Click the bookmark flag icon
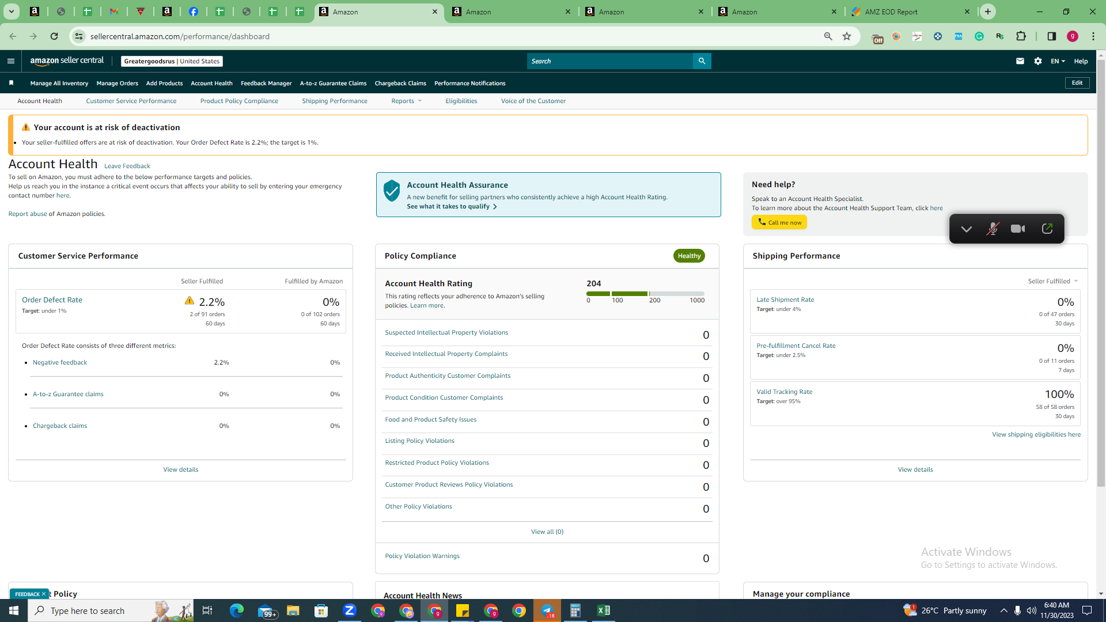Image resolution: width=1106 pixels, height=622 pixels. (11, 83)
